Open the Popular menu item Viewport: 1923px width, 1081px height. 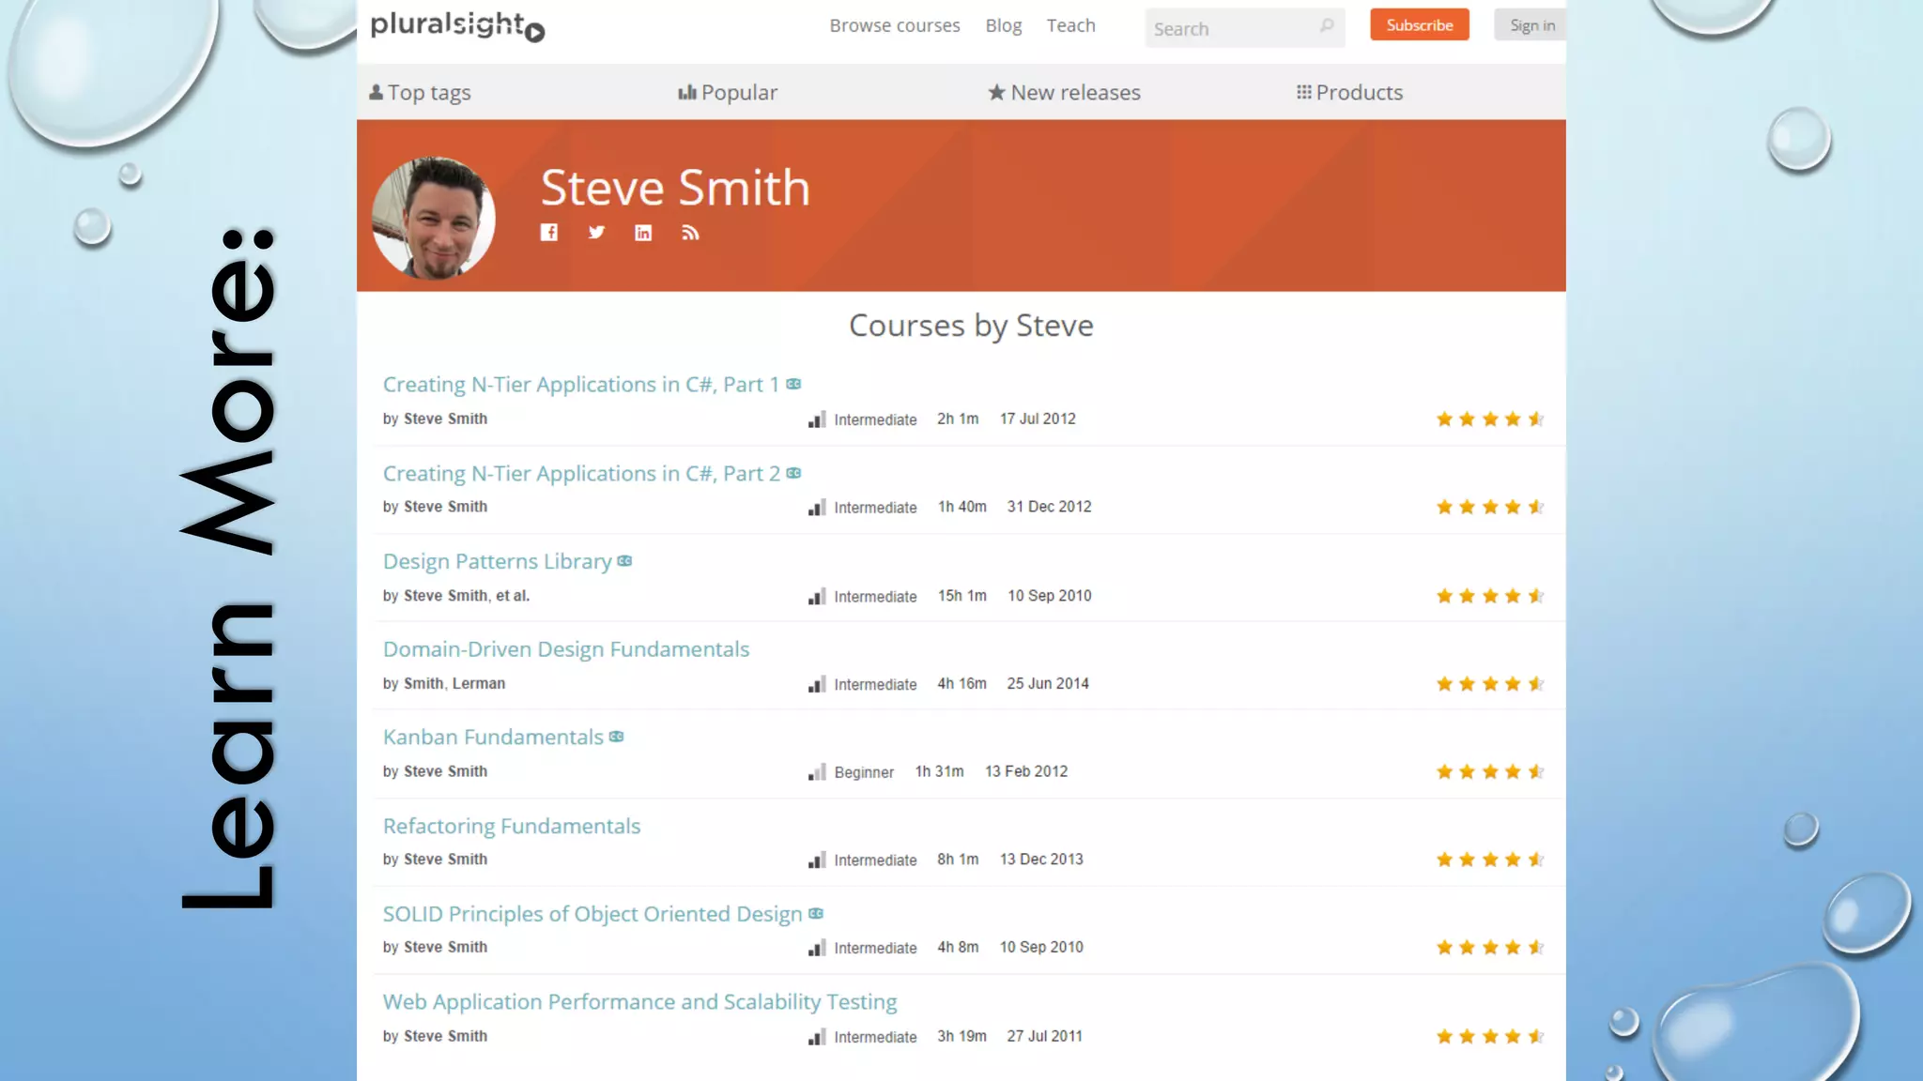click(728, 92)
